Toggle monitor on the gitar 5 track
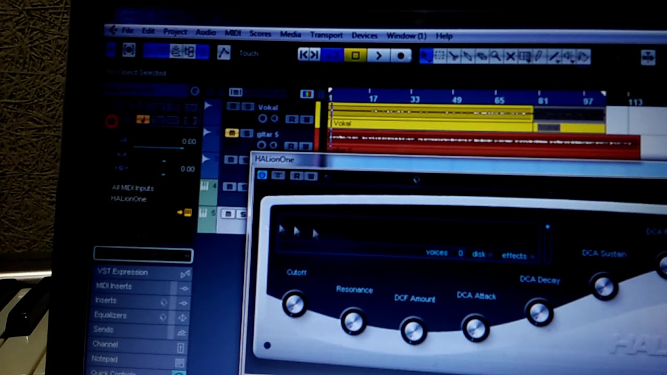The width and height of the screenshot is (667, 375). tap(274, 145)
